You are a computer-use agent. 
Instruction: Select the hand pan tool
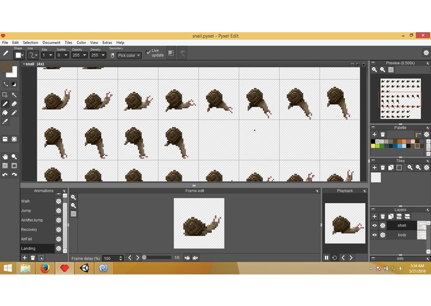tap(5, 157)
